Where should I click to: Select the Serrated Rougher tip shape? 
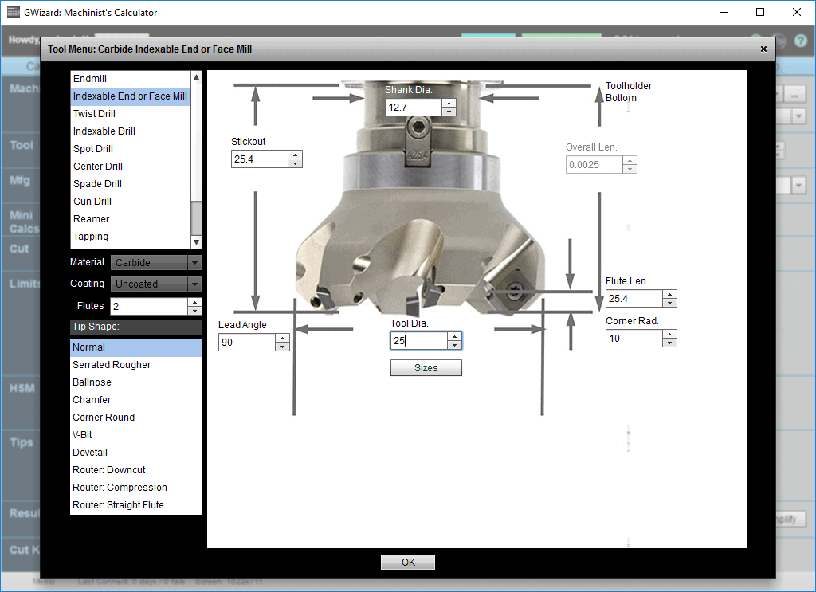pos(111,364)
